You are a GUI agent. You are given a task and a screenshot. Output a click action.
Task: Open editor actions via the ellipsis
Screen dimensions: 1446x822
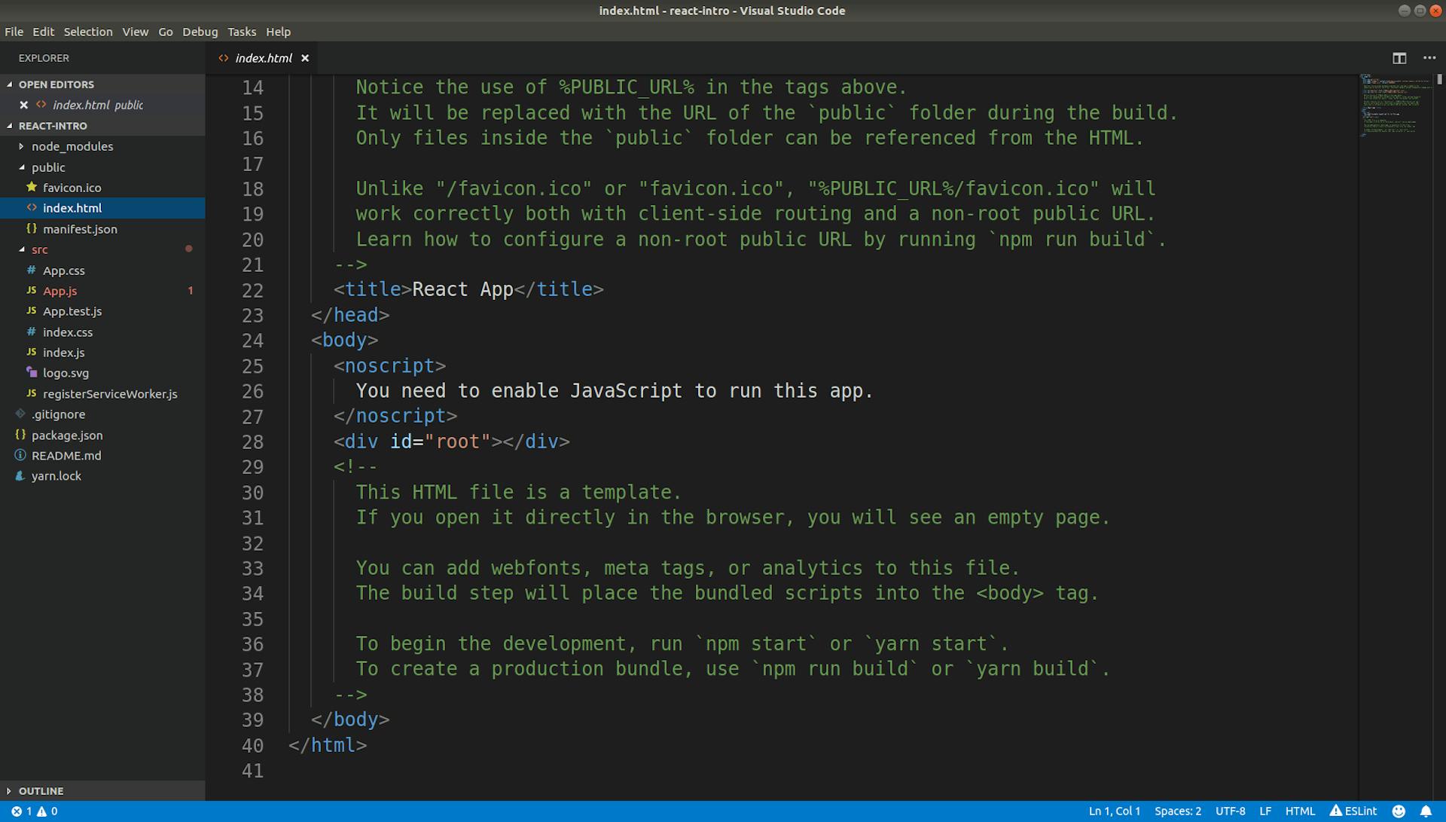point(1429,57)
